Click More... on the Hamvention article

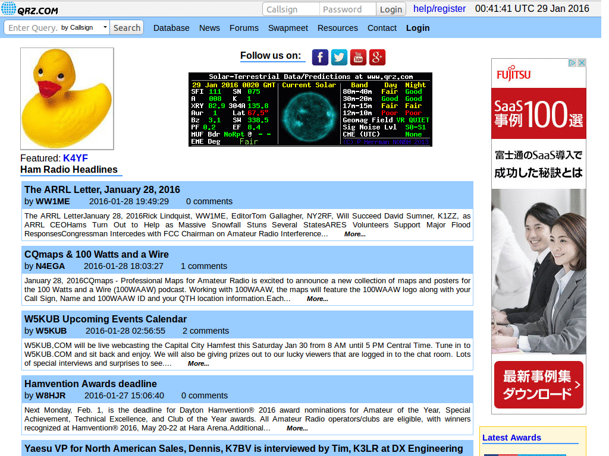(297, 429)
